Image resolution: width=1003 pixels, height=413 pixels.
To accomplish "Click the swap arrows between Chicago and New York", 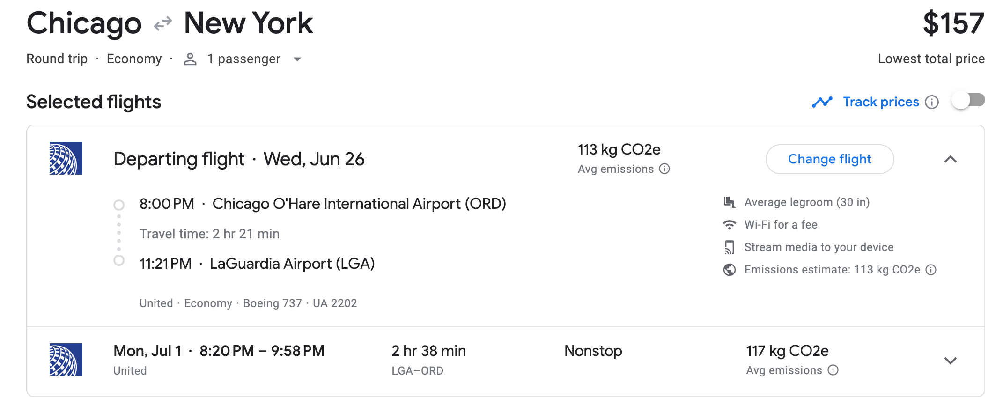I will pyautogui.click(x=163, y=23).
